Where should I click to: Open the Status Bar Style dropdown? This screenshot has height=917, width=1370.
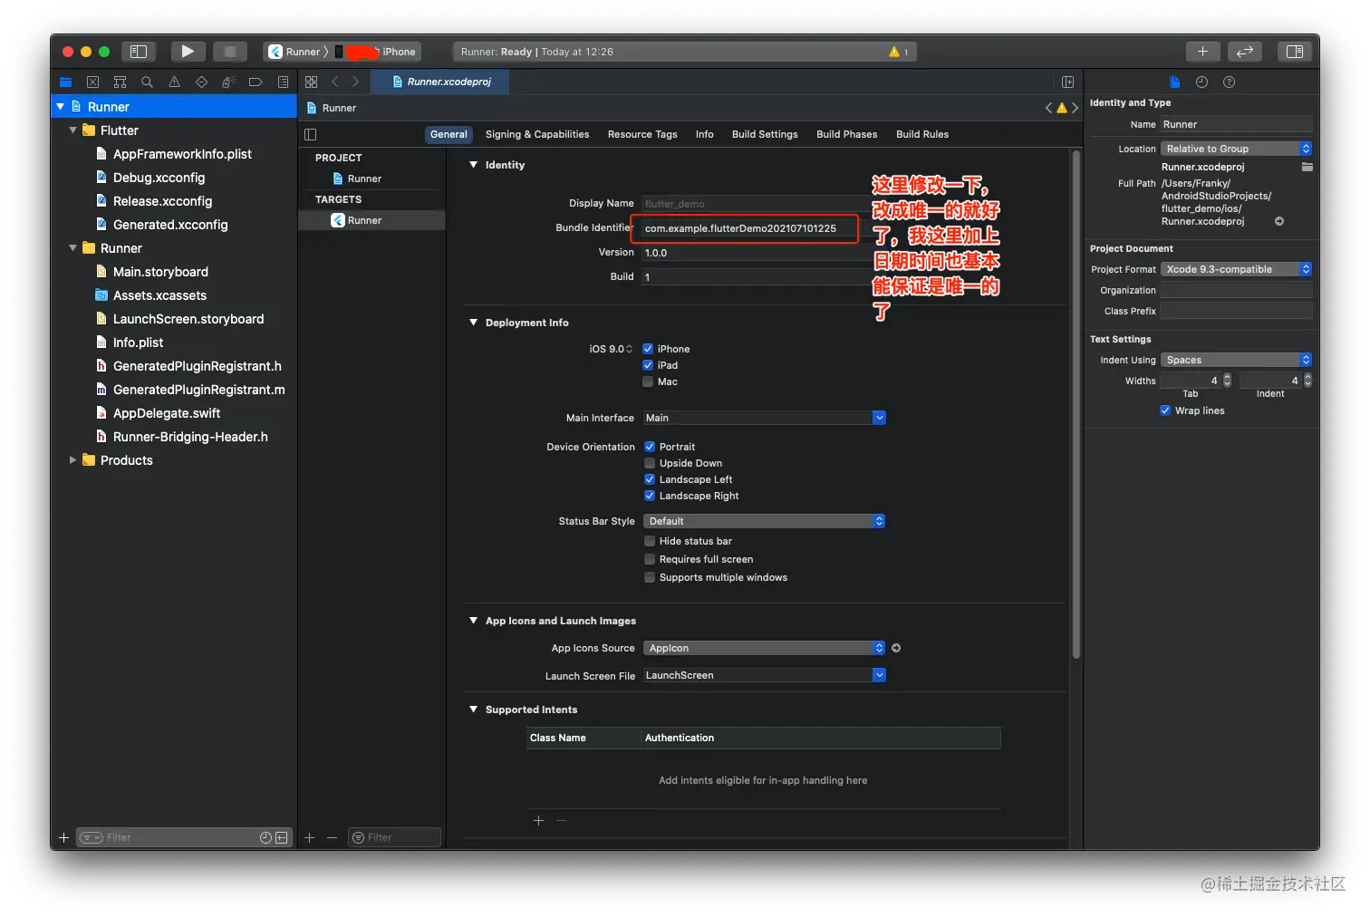(x=765, y=521)
